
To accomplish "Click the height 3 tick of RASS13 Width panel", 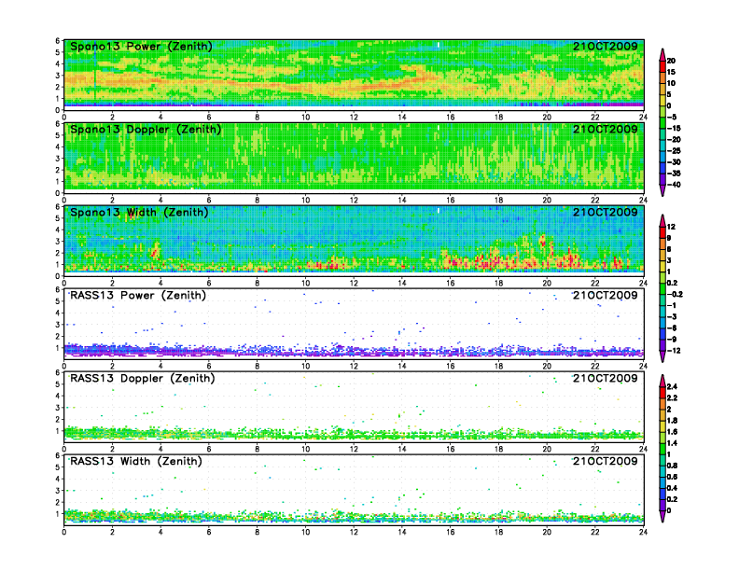I will point(58,491).
